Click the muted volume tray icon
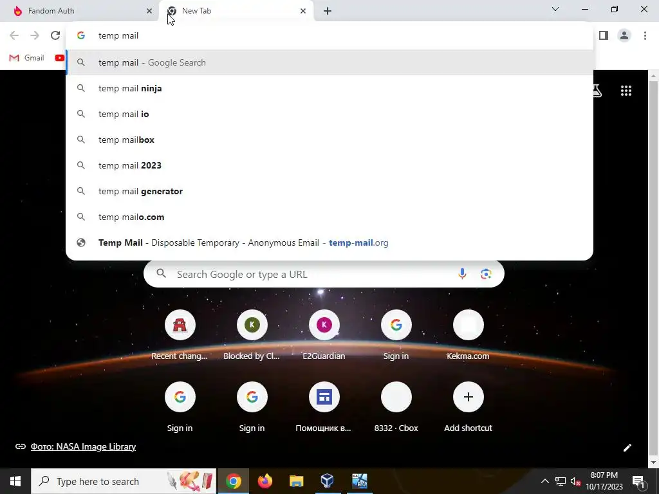 pyautogui.click(x=576, y=481)
